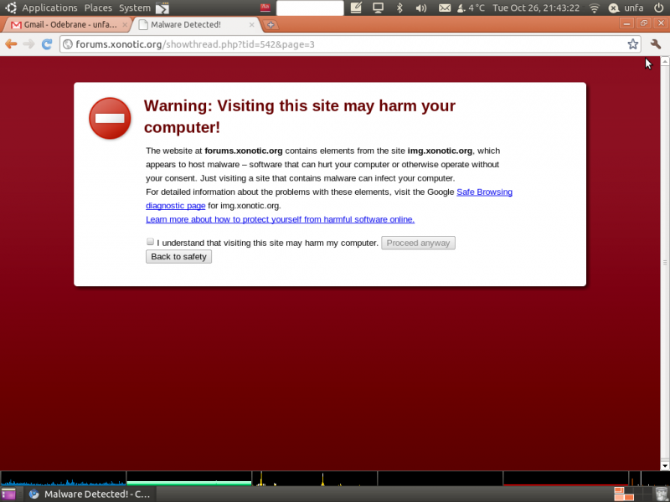The height and width of the screenshot is (502, 670).
Task: Click the vertical scrollbar track
Action: [x=665, y=264]
